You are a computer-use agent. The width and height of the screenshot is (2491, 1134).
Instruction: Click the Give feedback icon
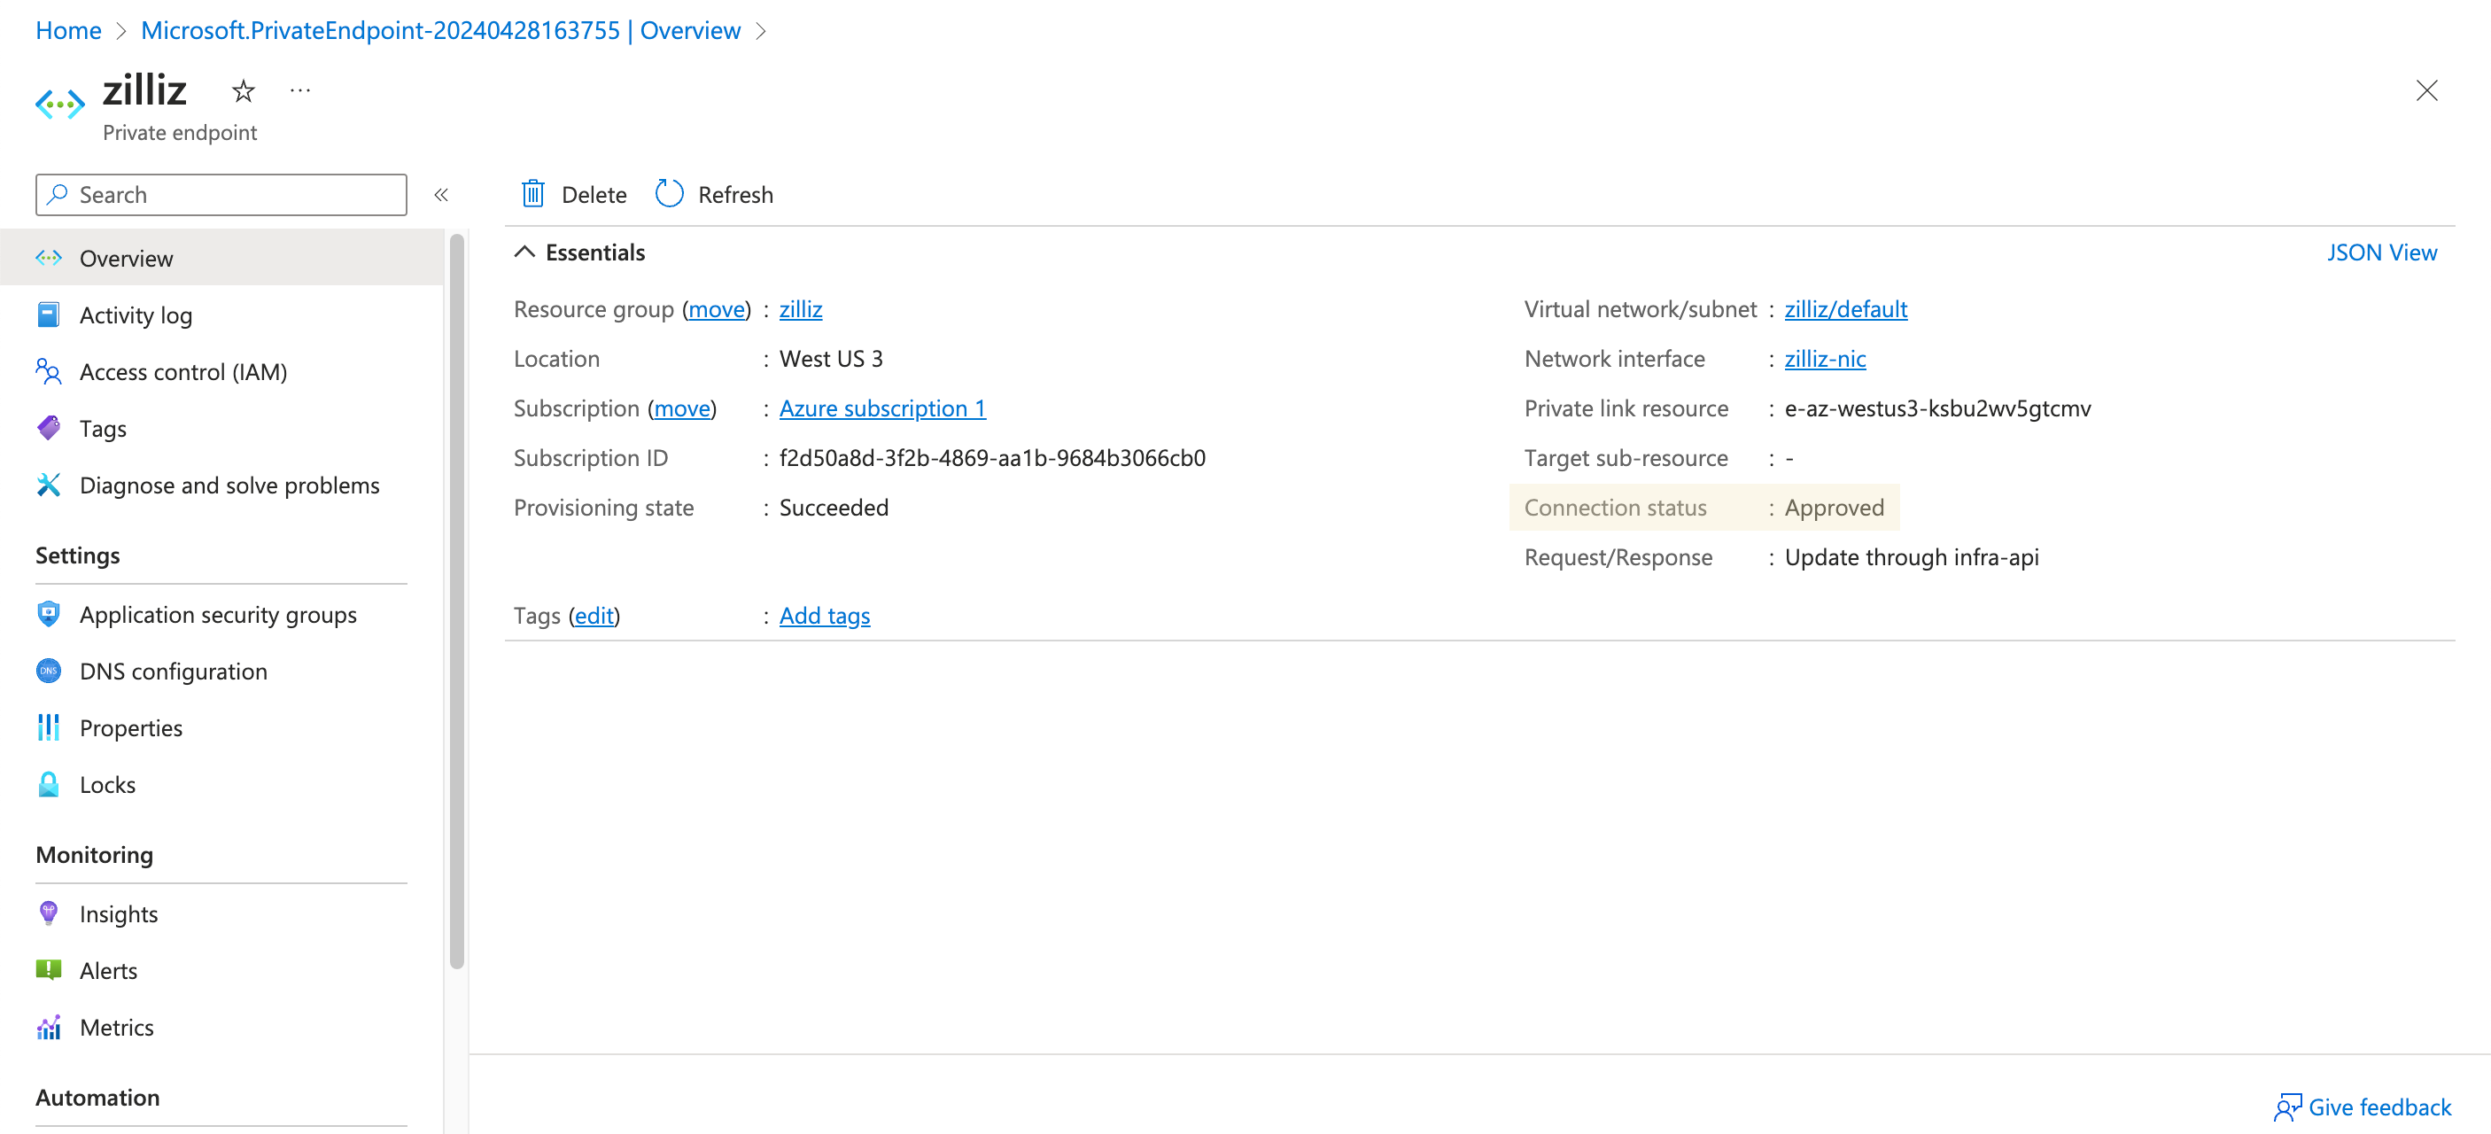pyautogui.click(x=2286, y=1107)
